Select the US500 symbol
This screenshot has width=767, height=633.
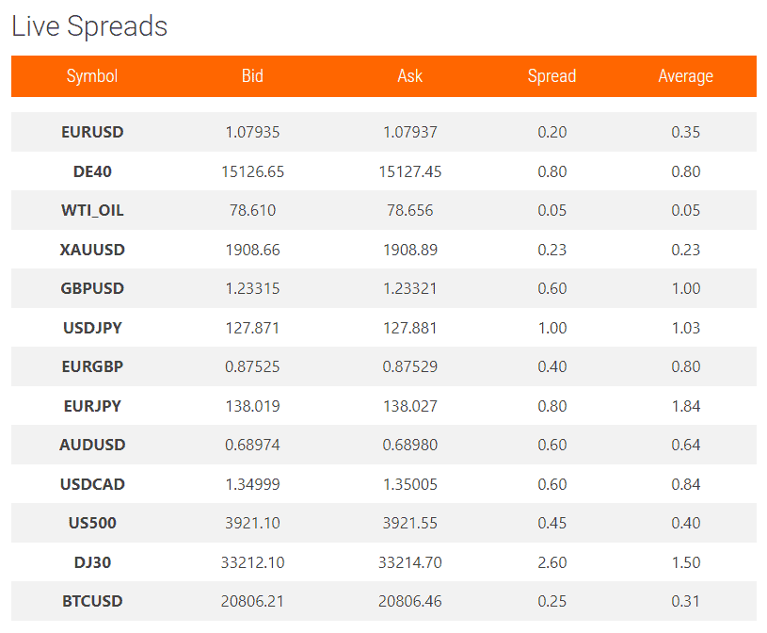click(92, 523)
